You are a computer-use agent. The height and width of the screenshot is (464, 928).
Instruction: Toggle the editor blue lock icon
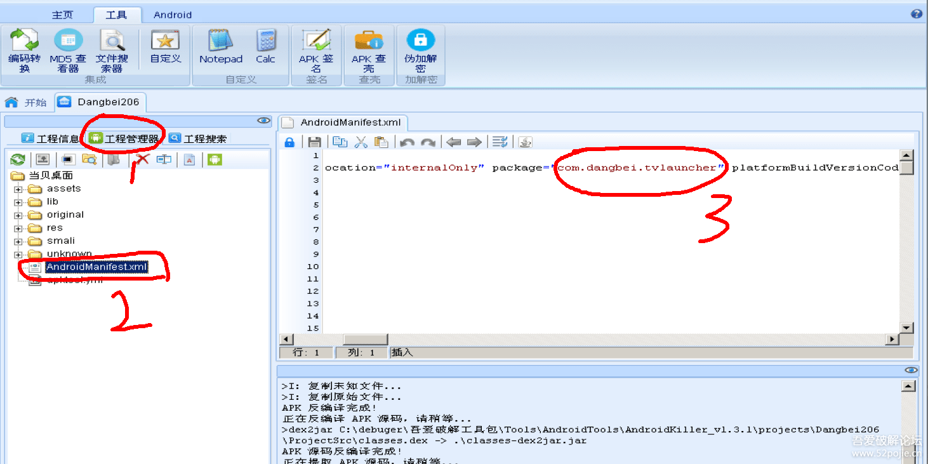[289, 142]
